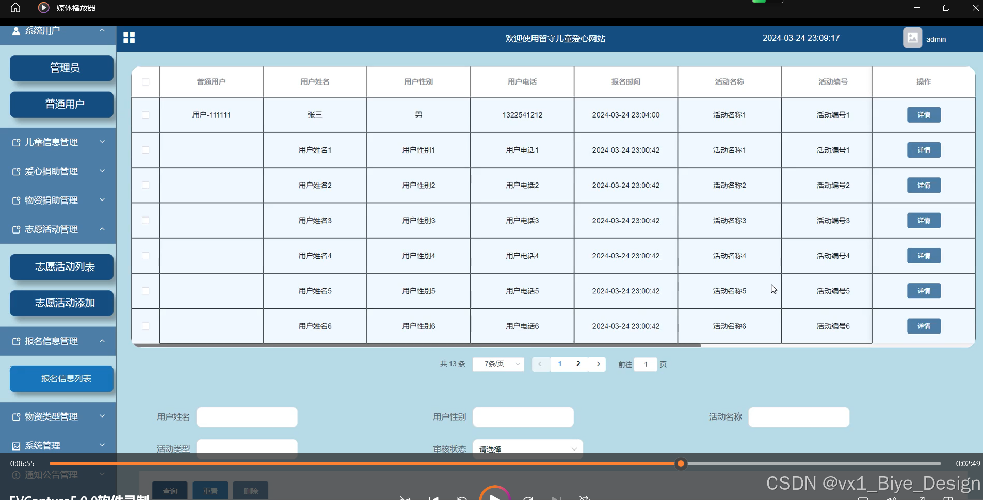983x500 pixels.
Task: Click the table's horizontal scrollbar
Action: click(417, 345)
